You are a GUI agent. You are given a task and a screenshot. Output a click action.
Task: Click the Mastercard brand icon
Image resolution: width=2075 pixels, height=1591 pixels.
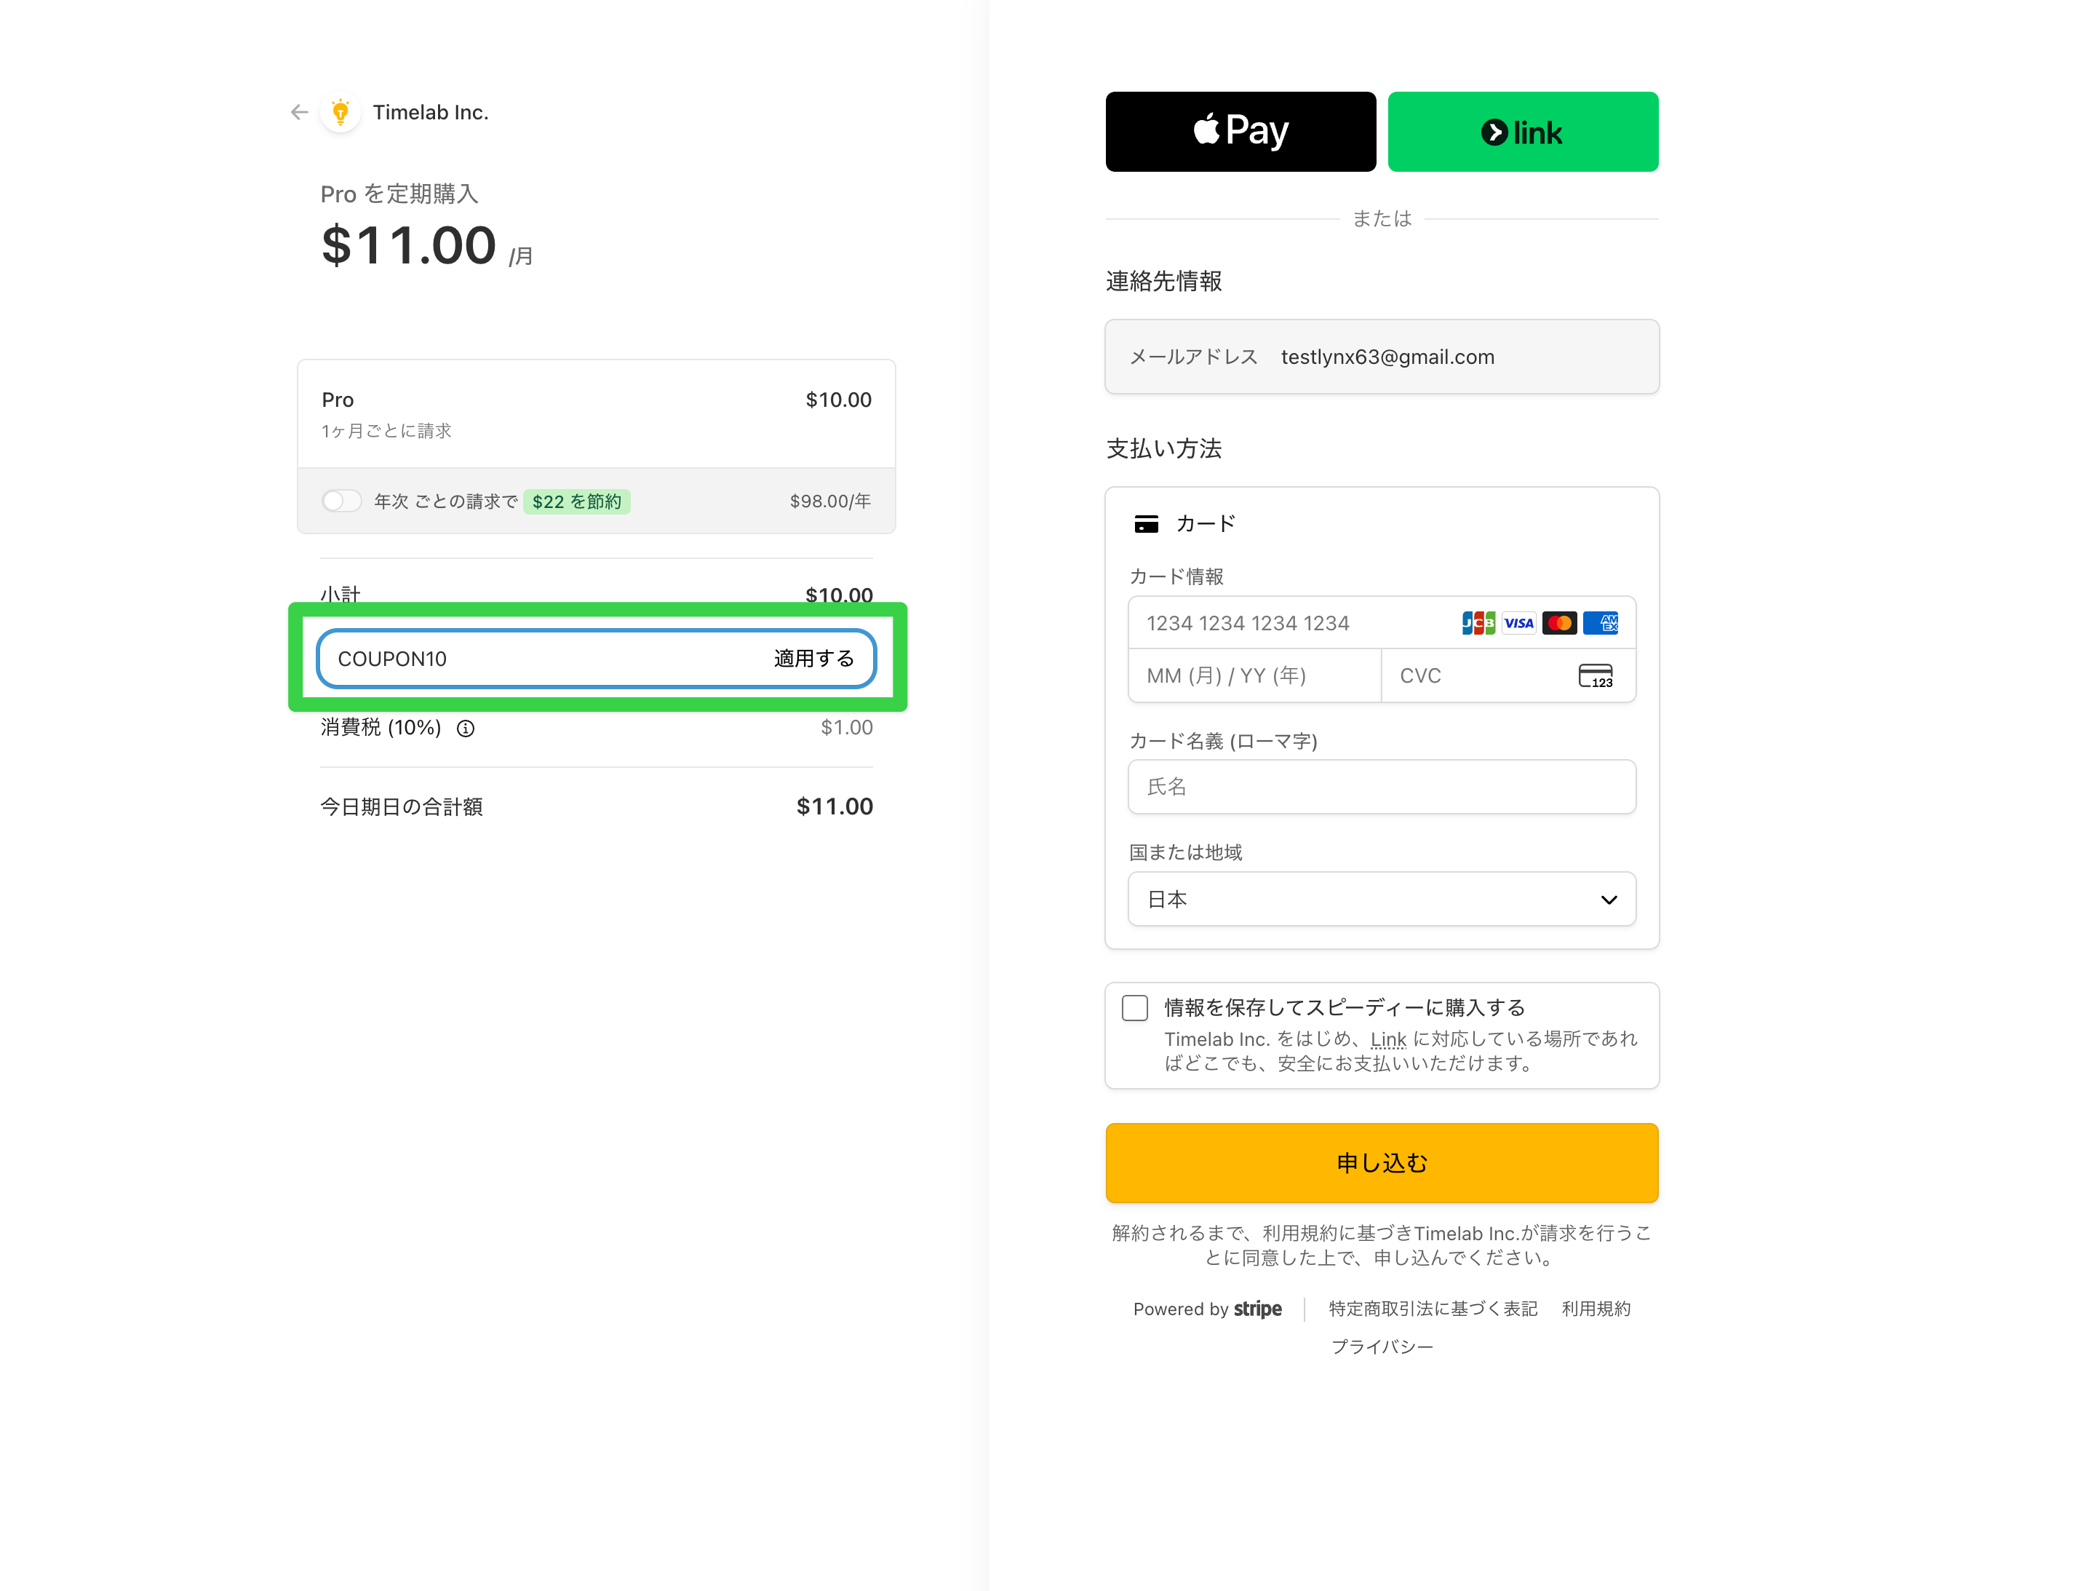pos(1559,623)
